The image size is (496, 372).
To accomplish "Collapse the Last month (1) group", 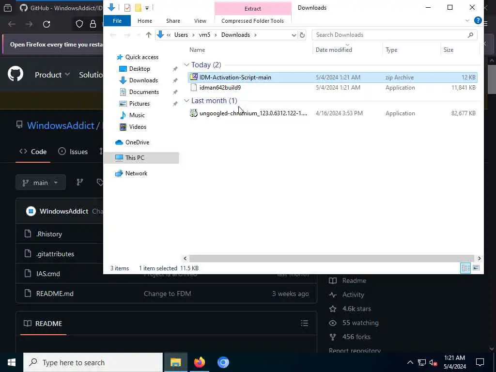I will coord(186,101).
